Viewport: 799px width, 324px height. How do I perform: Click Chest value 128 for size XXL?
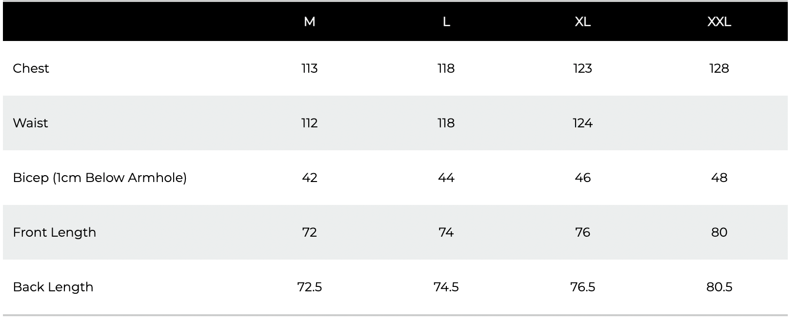(719, 68)
